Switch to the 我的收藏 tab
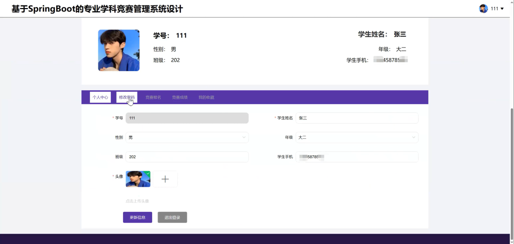Image resolution: width=514 pixels, height=244 pixels. click(x=206, y=97)
